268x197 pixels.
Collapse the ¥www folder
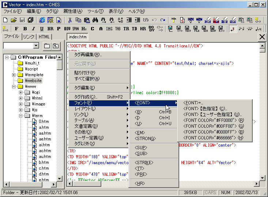pyautogui.click(x=14, y=87)
